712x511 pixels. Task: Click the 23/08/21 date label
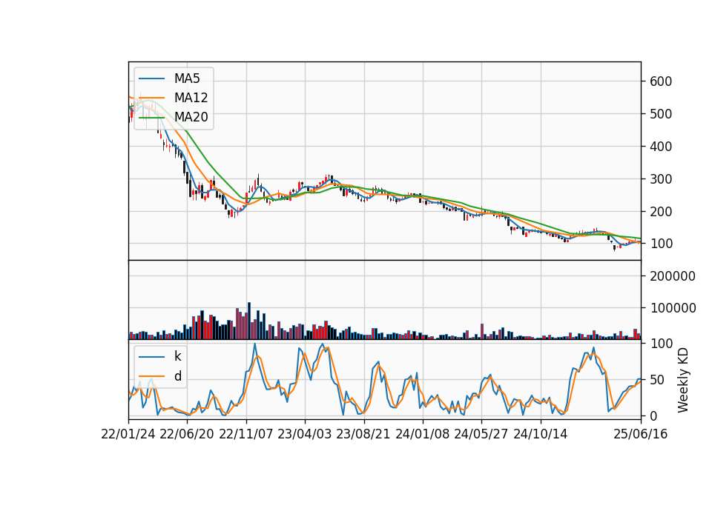[363, 435]
